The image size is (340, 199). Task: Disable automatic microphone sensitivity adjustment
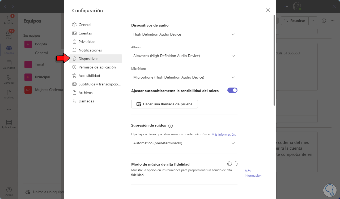click(x=232, y=90)
